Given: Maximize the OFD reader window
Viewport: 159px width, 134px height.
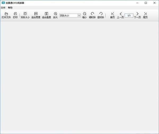Looking at the screenshot, I should pyautogui.click(x=146, y=3).
